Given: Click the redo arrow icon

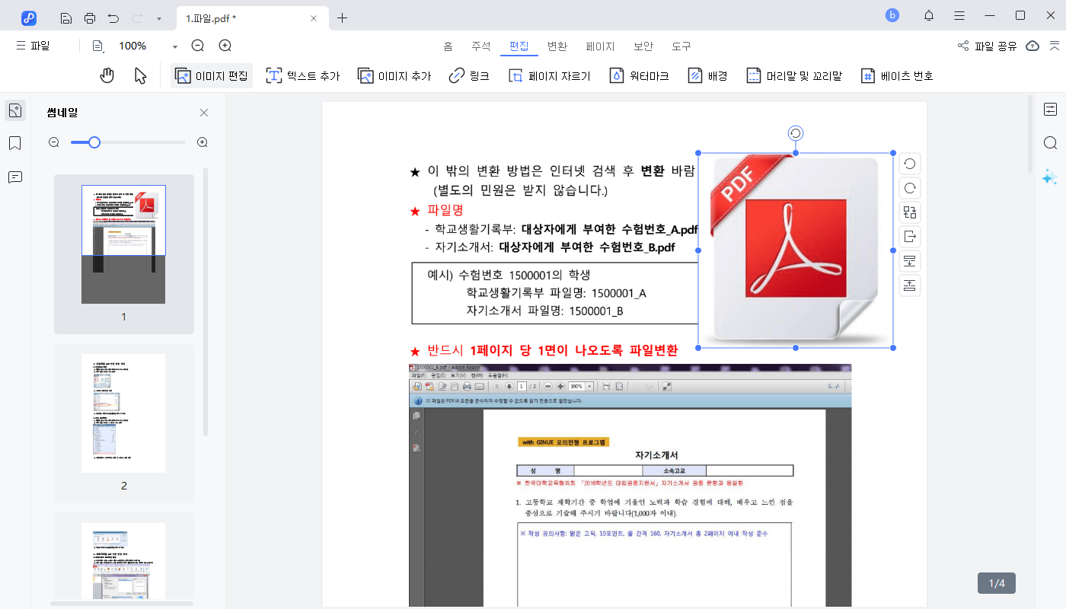Looking at the screenshot, I should pos(137,18).
